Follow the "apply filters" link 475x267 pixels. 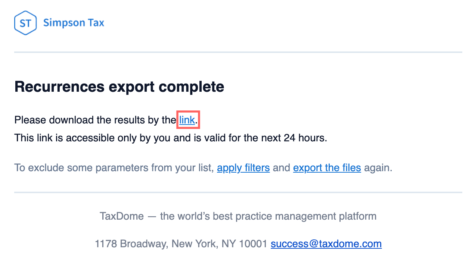[x=243, y=168]
